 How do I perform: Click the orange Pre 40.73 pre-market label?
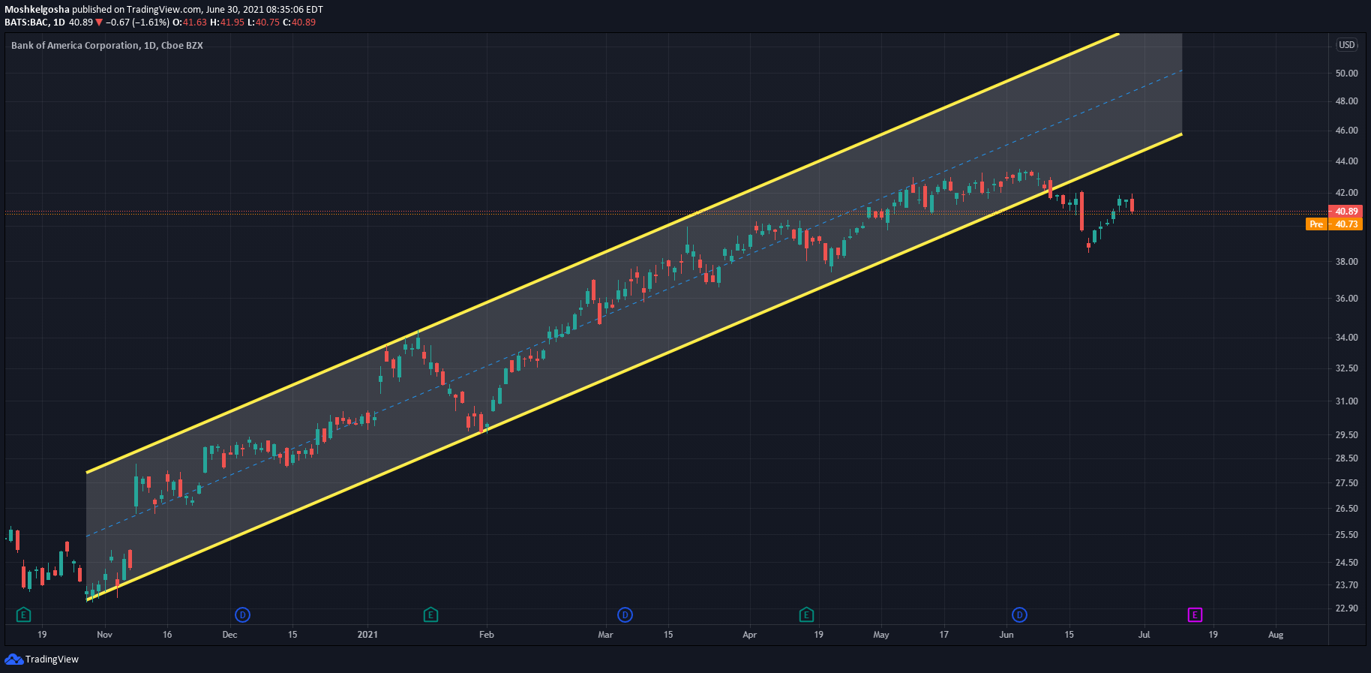pyautogui.click(x=1333, y=224)
